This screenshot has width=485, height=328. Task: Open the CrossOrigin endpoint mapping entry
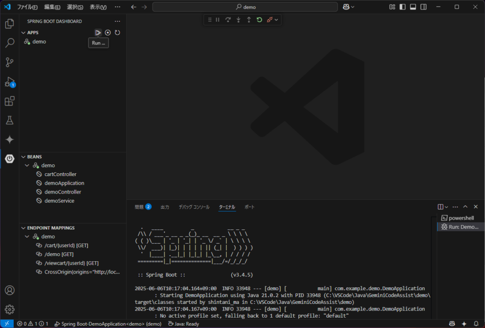[x=72, y=272]
